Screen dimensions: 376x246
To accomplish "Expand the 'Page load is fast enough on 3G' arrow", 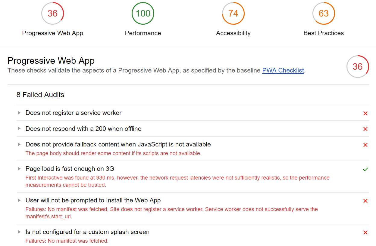I will point(19,169).
